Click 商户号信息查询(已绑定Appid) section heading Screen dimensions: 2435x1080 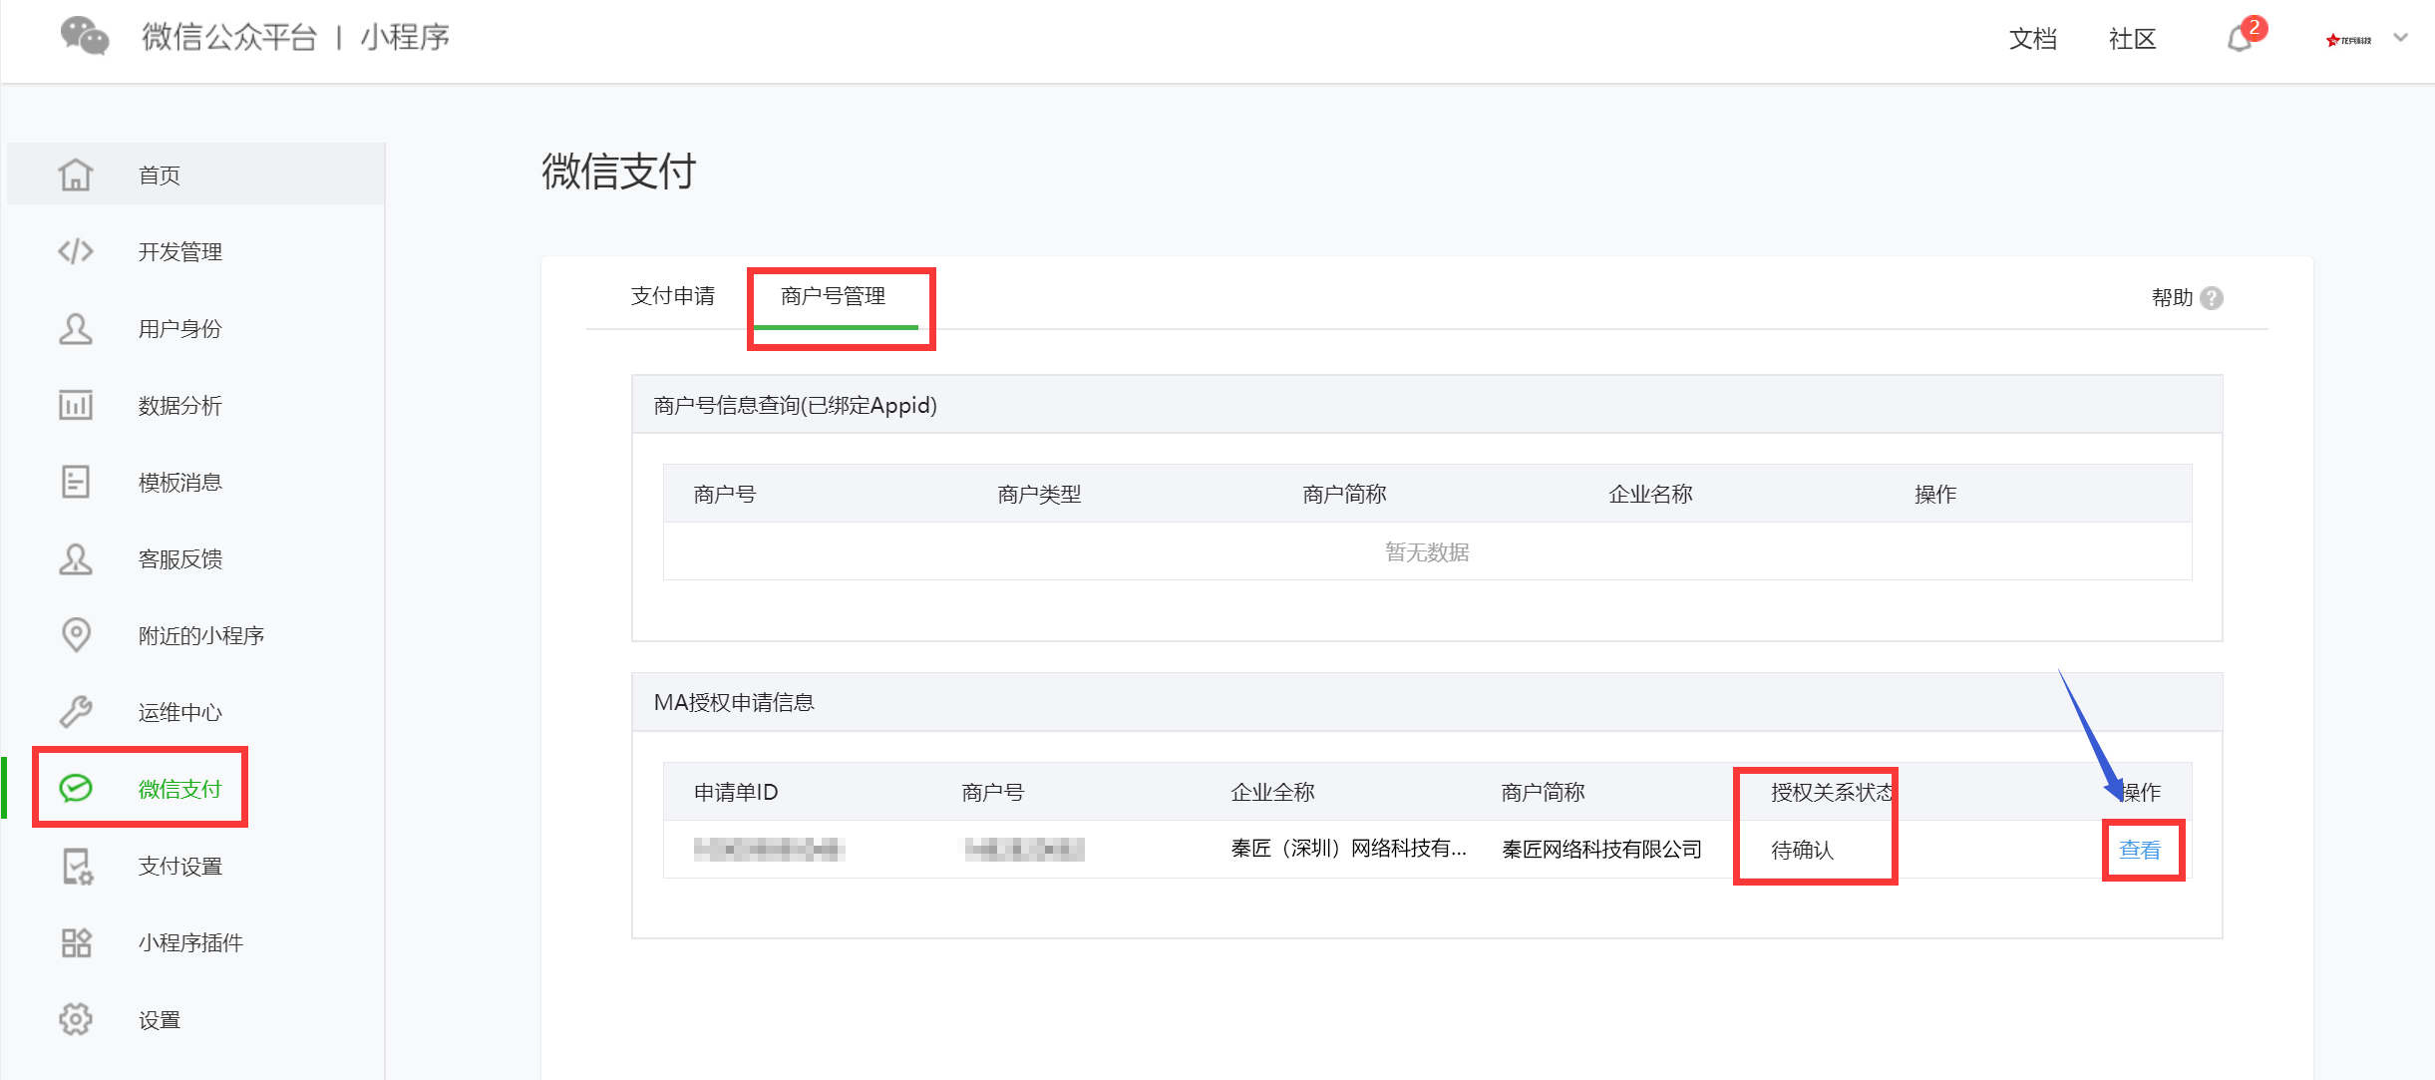click(796, 406)
